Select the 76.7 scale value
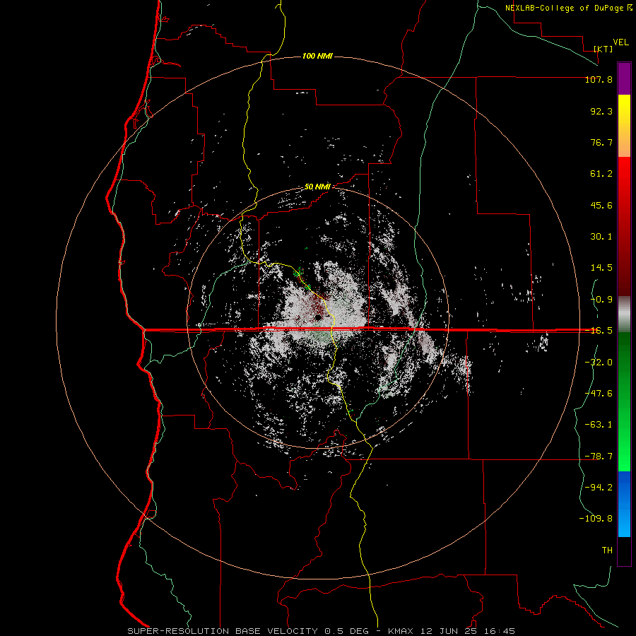Viewport: 636px width, 636px height. (x=601, y=142)
